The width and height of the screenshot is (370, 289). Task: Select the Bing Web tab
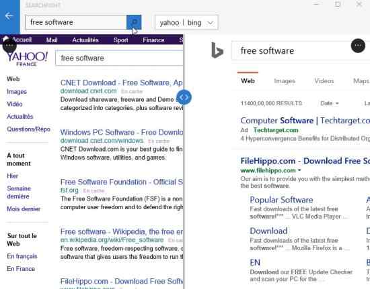[x=248, y=81]
